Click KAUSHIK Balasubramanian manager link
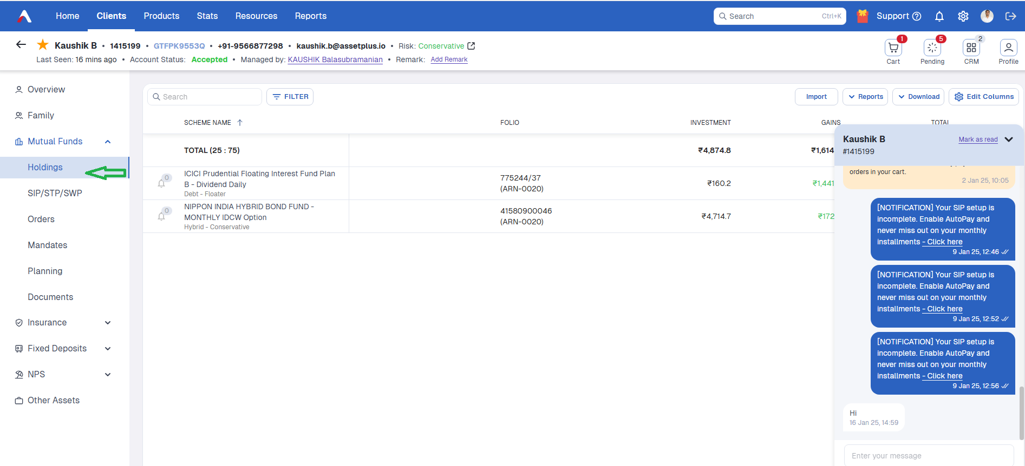The height and width of the screenshot is (466, 1025). point(335,59)
